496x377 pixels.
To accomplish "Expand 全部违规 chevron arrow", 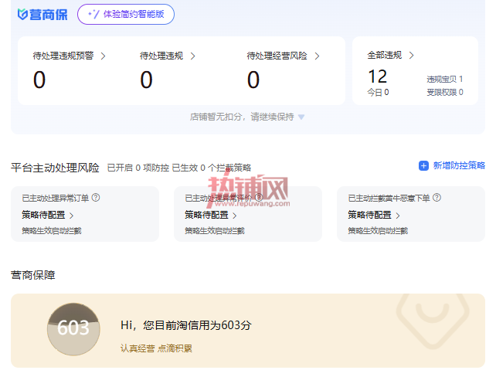I will [x=411, y=56].
